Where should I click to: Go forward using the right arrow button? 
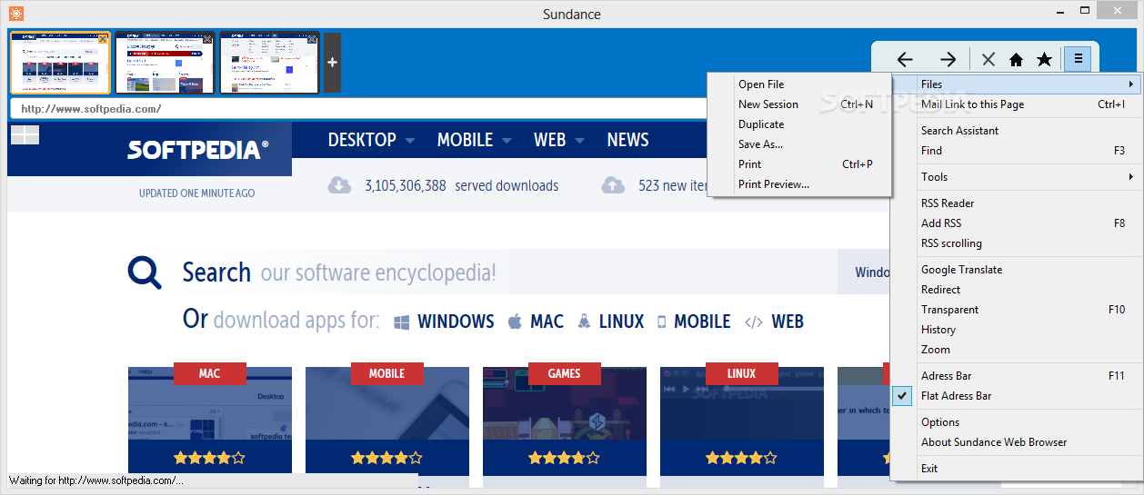tap(948, 59)
